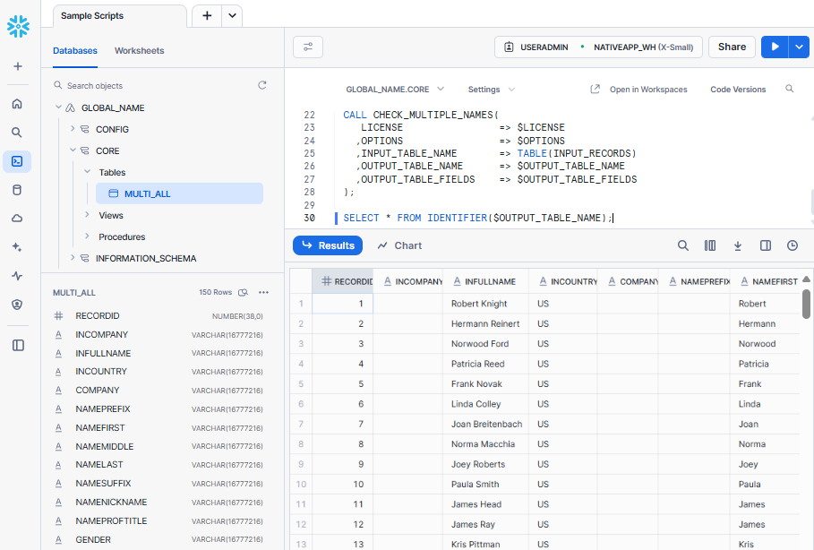The height and width of the screenshot is (550, 814).
Task: Collapse the GLOBAL_NAME database node
Action: (58, 107)
